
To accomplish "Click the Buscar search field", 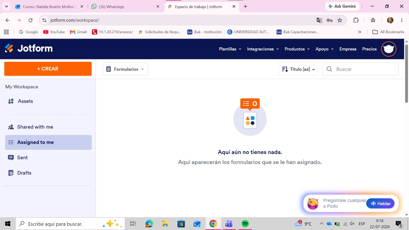I will [360, 69].
